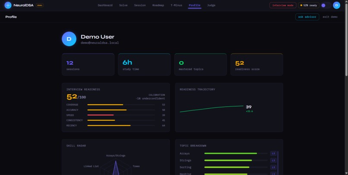Image resolution: width=348 pixels, height=175 pixels.
Task: Click the Recency progress bar
Action: [121, 125]
